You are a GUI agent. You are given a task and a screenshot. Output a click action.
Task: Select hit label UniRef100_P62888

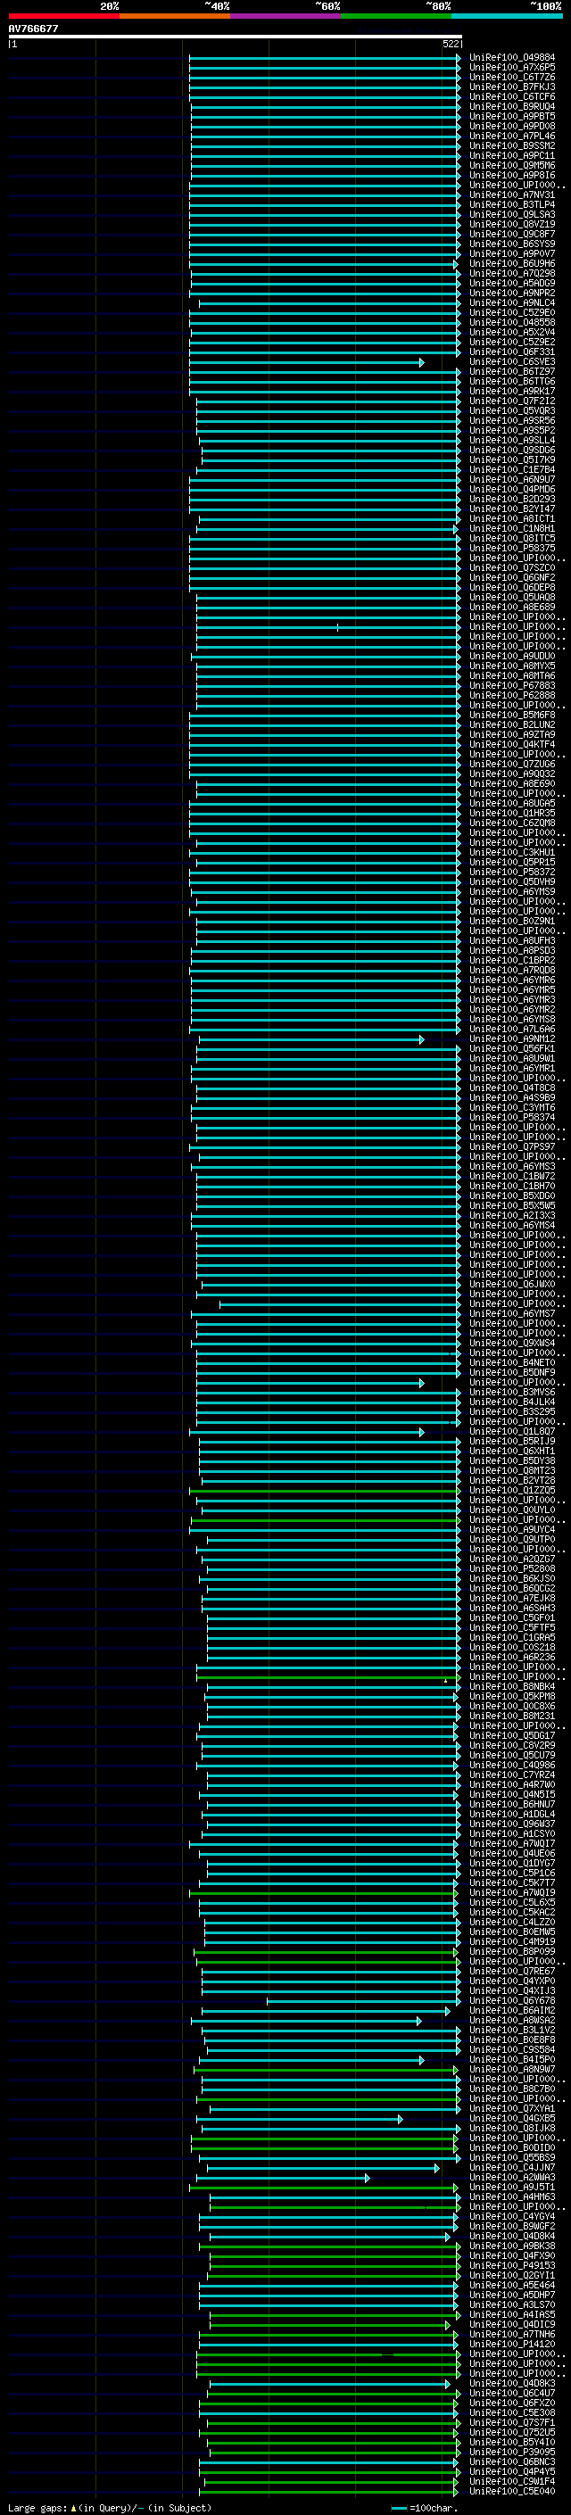coord(511,695)
